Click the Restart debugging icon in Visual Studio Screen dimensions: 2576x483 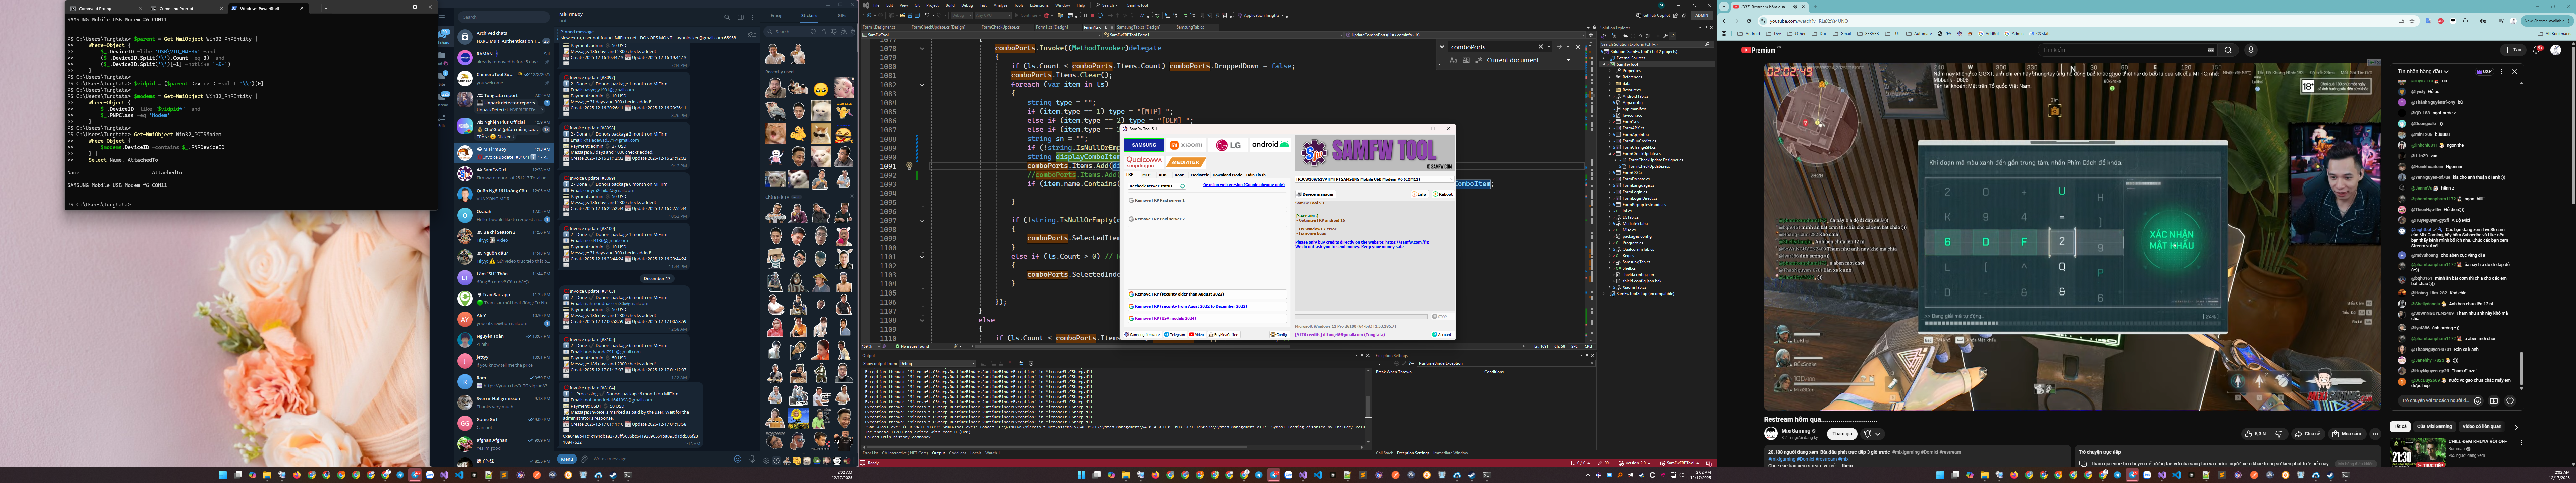[1100, 15]
